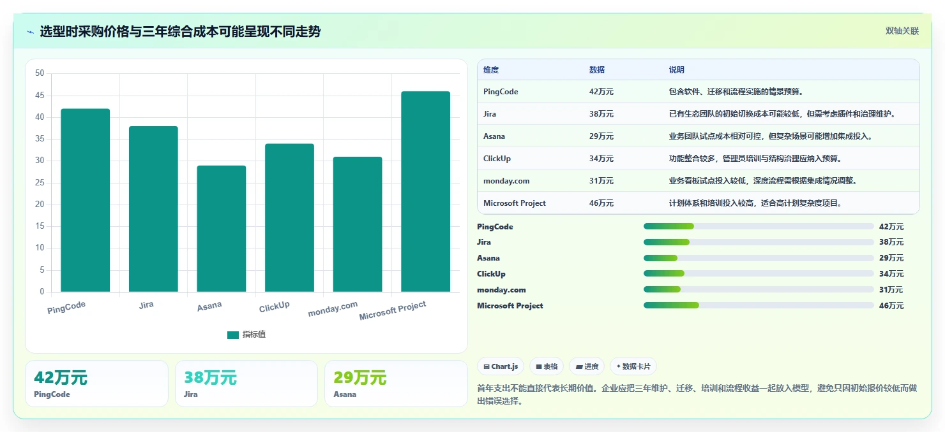This screenshot has width=945, height=432.
Task: Click the lightning icon beside the title
Action: pos(30,32)
